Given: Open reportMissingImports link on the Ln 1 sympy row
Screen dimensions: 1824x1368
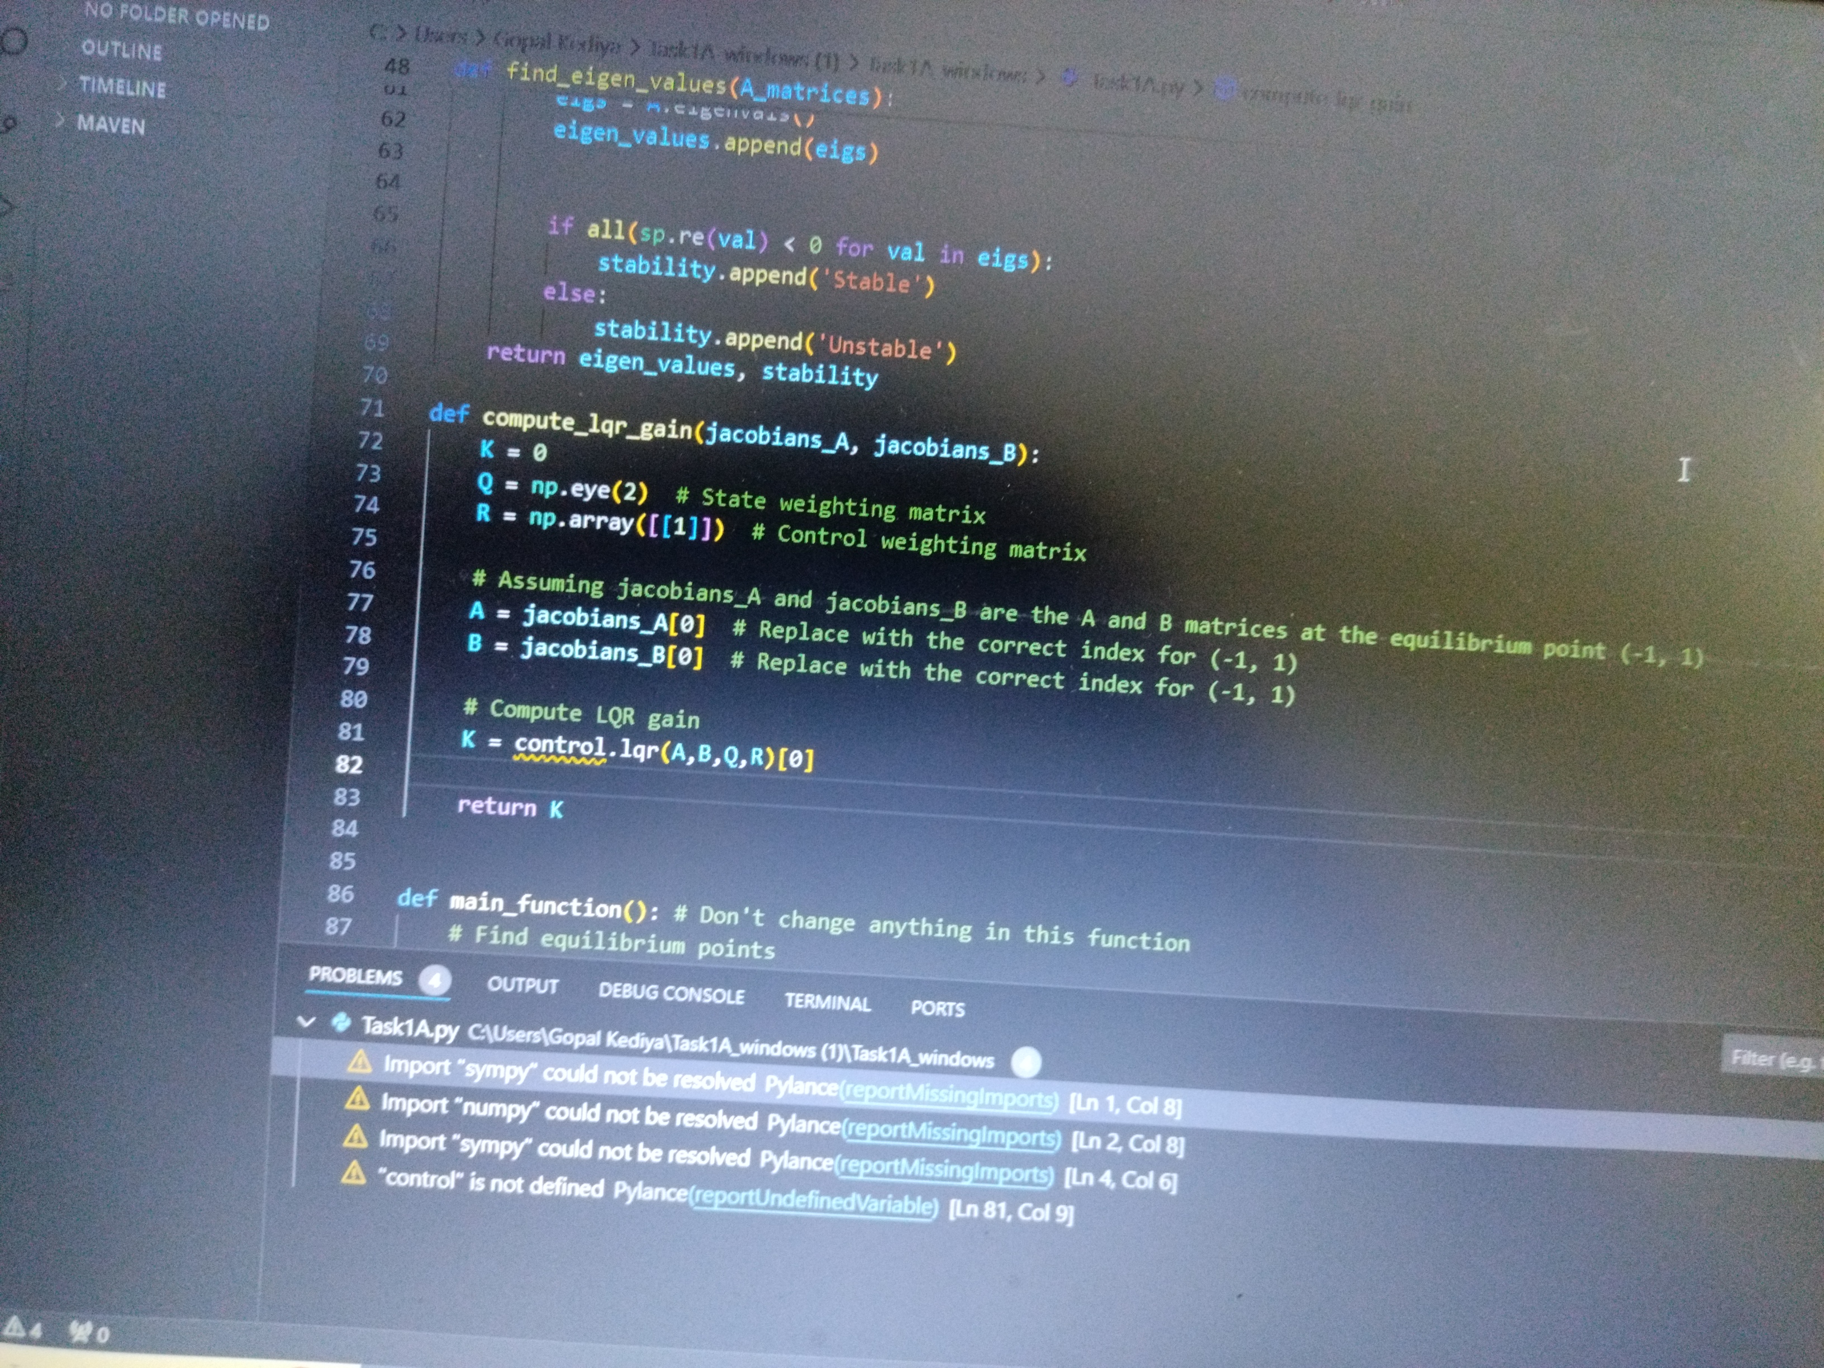Looking at the screenshot, I should tap(949, 1096).
